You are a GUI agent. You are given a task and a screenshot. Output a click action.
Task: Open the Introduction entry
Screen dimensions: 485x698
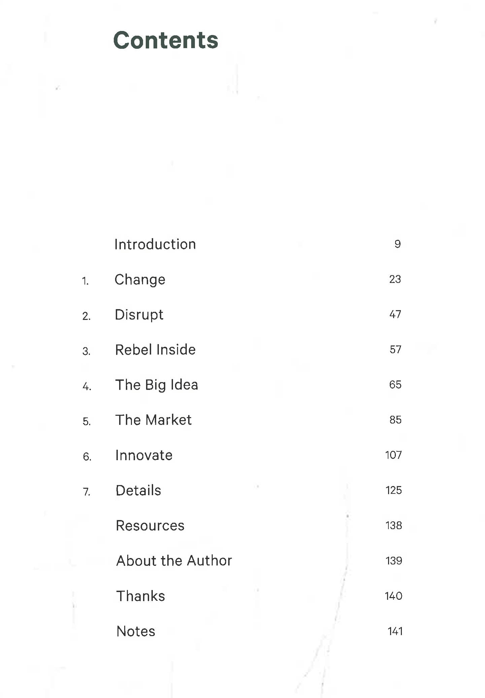tap(155, 244)
